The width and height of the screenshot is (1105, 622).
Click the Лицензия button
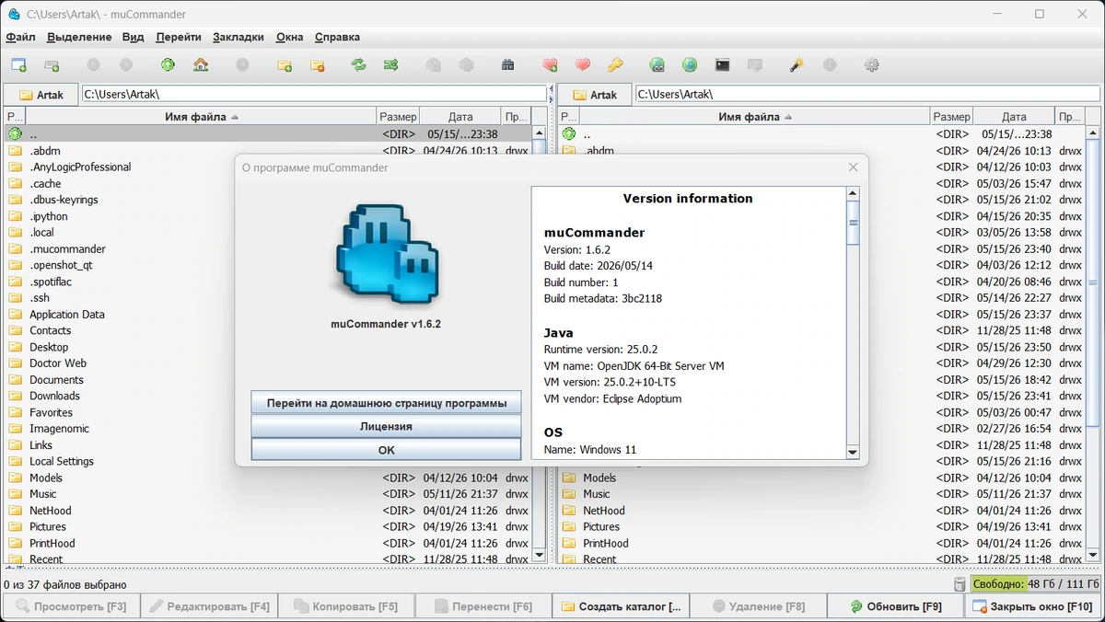[387, 427]
